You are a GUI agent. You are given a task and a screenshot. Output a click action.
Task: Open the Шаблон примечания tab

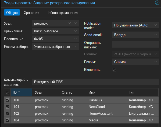tap(62, 13)
